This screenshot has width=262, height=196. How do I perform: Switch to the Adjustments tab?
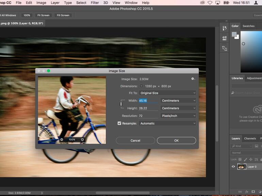pos(254,78)
